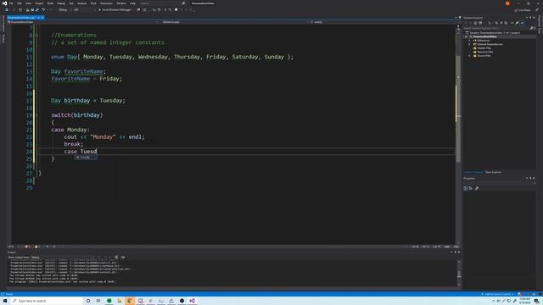The width and height of the screenshot is (543, 305).
Task: Click the Save All toolbar icon
Action: 37,9
